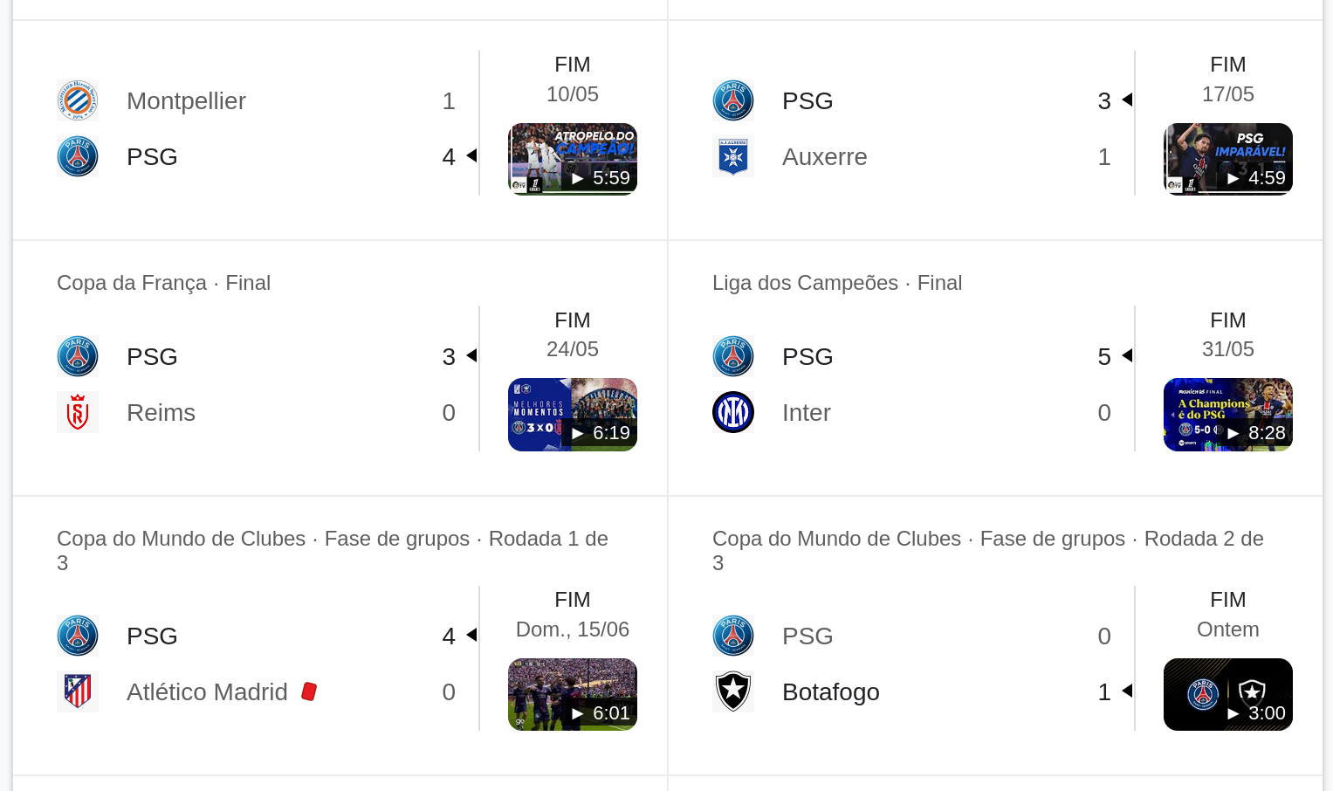Click the PSG crest in Inter match
The height and width of the screenshot is (791, 1333).
733,356
